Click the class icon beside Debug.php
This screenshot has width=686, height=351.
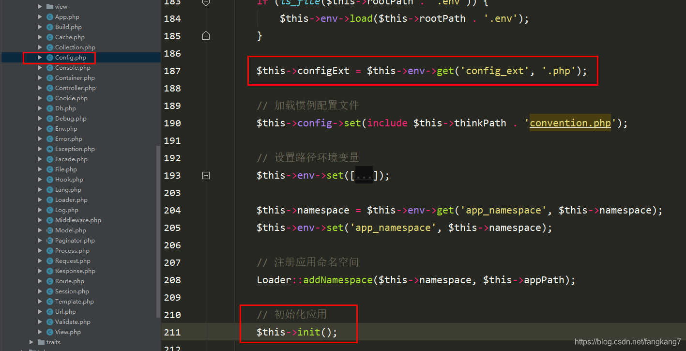tap(49, 119)
